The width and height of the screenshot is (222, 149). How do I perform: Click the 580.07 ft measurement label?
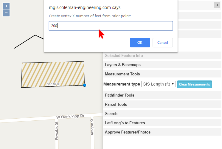click(53, 84)
